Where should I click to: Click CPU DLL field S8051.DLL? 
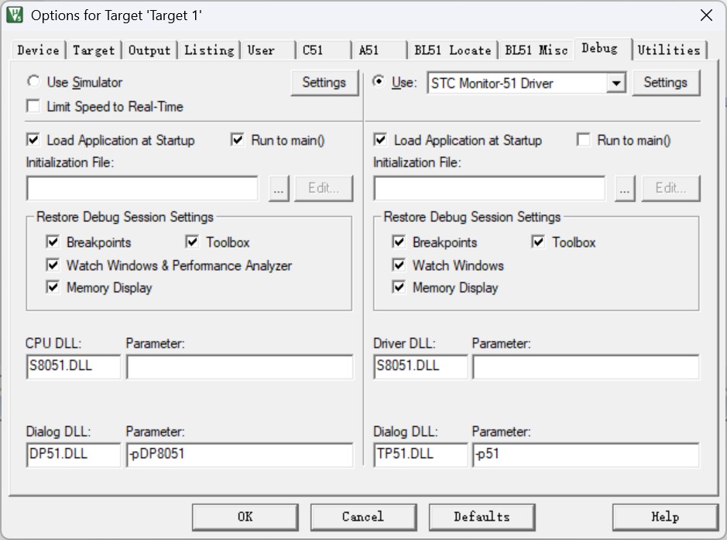click(74, 367)
